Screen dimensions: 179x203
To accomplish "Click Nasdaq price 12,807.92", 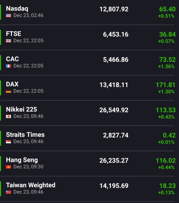I will [x=114, y=9].
